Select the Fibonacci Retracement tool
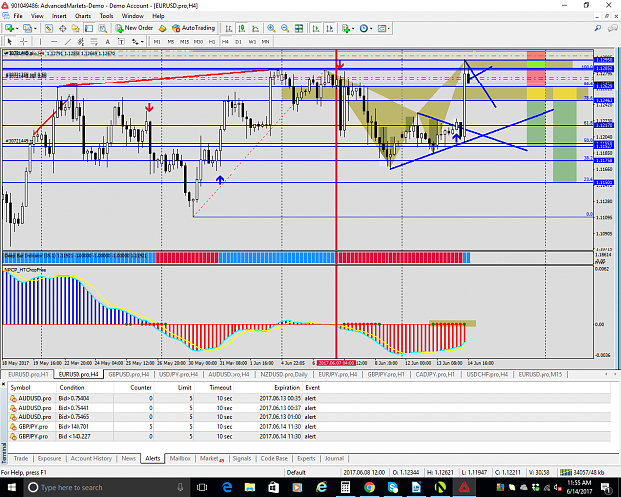 point(94,41)
